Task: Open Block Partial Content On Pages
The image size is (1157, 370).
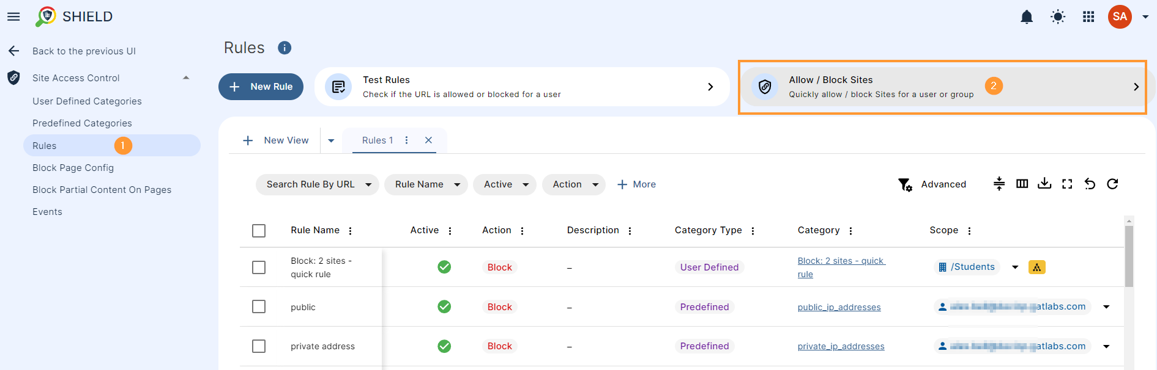Action: coord(102,190)
